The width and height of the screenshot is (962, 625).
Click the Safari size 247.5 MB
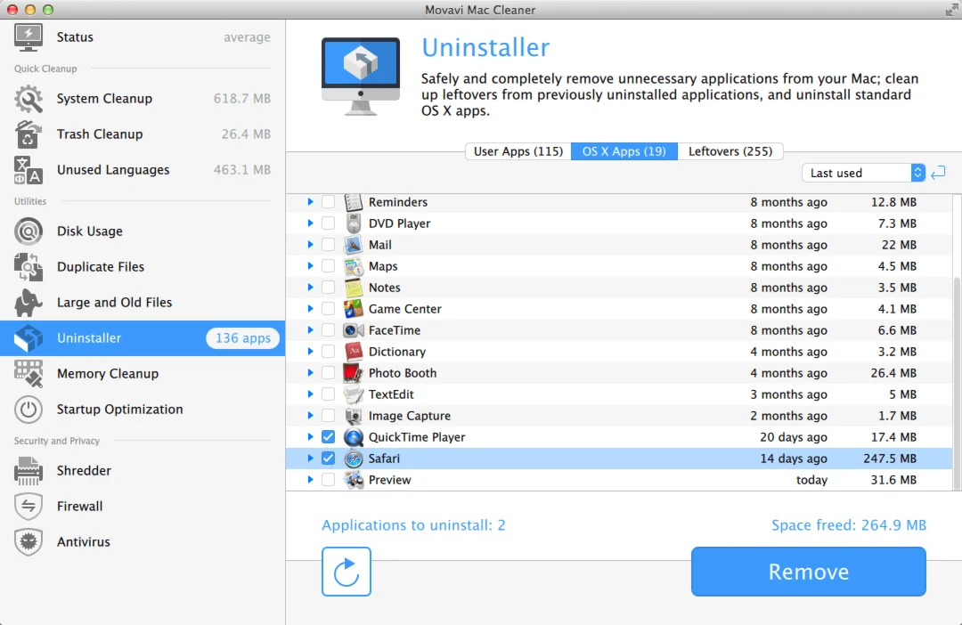(x=889, y=459)
